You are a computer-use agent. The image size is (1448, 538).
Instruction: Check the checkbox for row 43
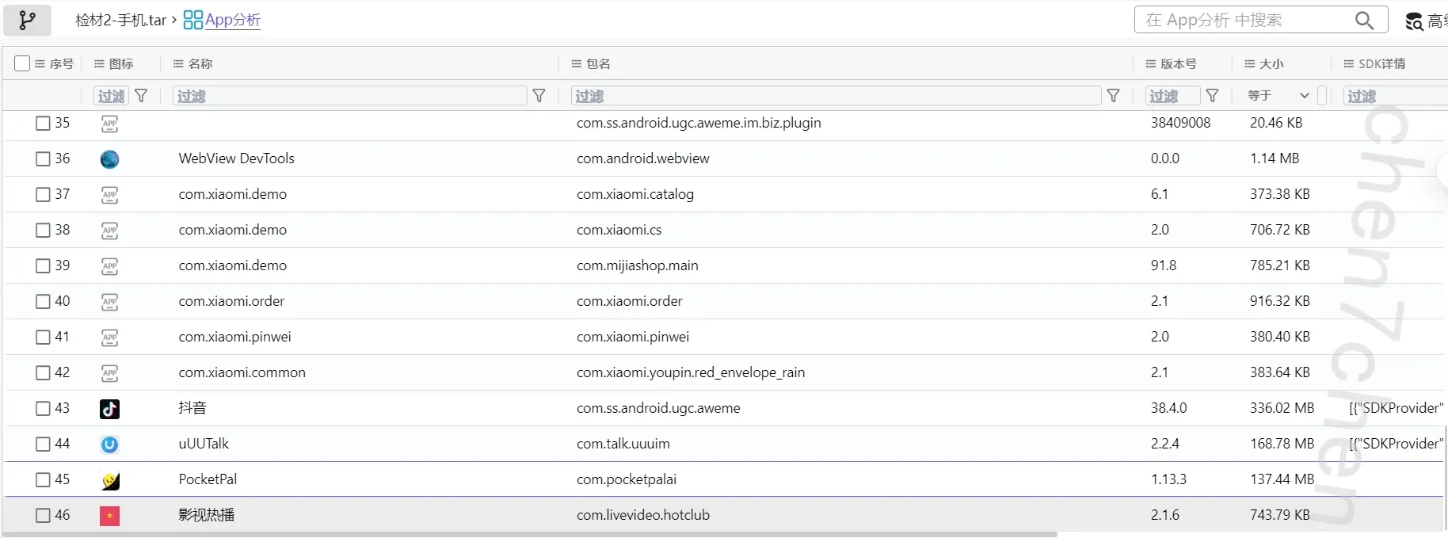43,409
